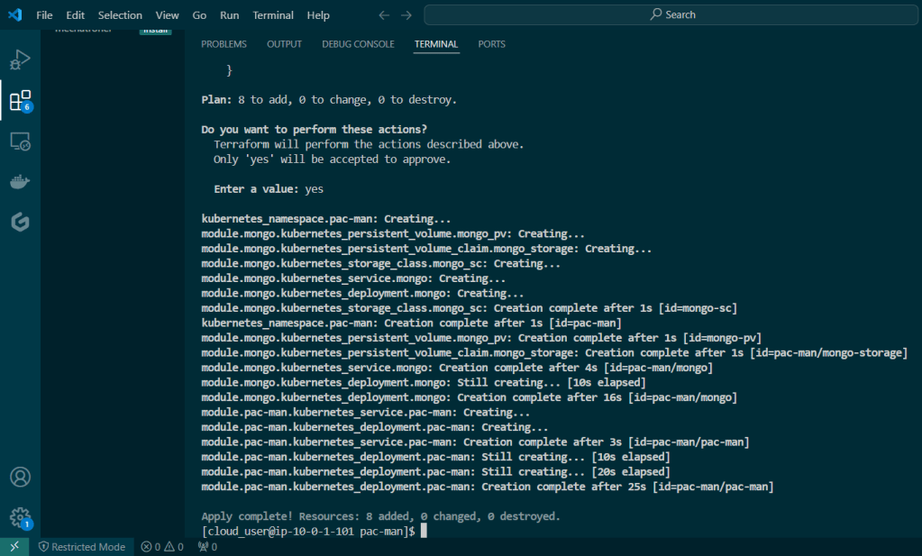
Task: Open the Docker view in activity bar
Action: (x=20, y=181)
